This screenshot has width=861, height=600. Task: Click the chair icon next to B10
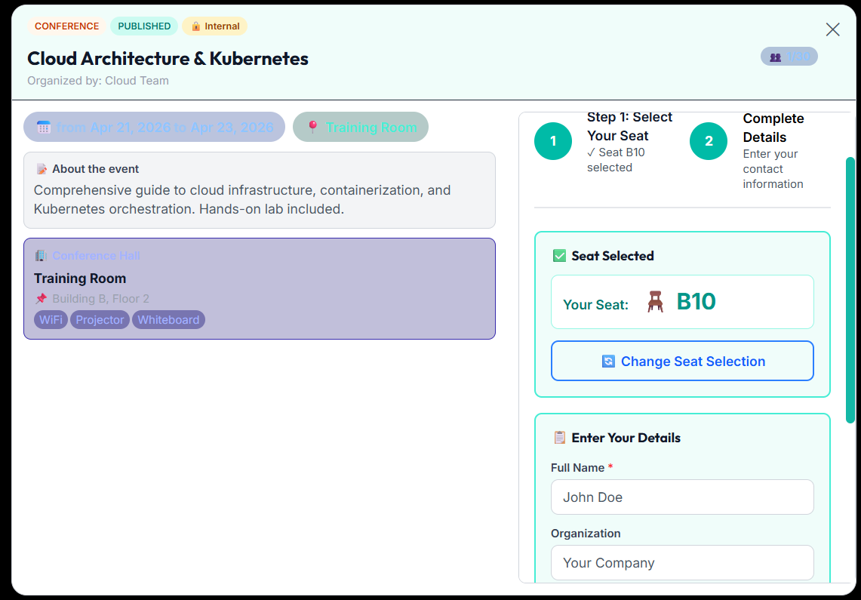tap(655, 302)
